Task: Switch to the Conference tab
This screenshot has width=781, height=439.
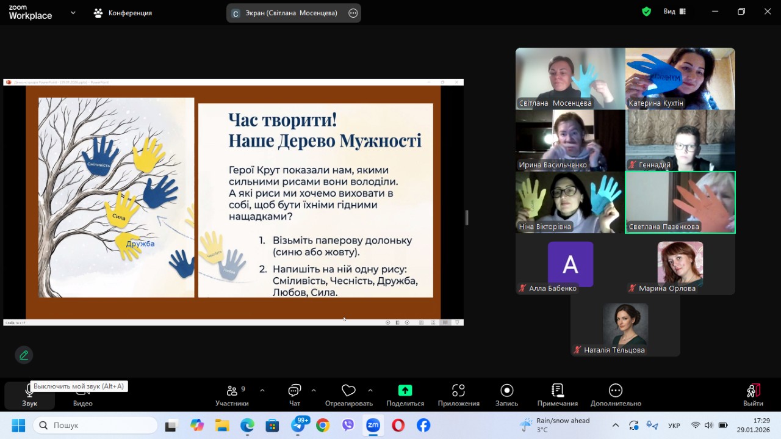Action: (123, 13)
